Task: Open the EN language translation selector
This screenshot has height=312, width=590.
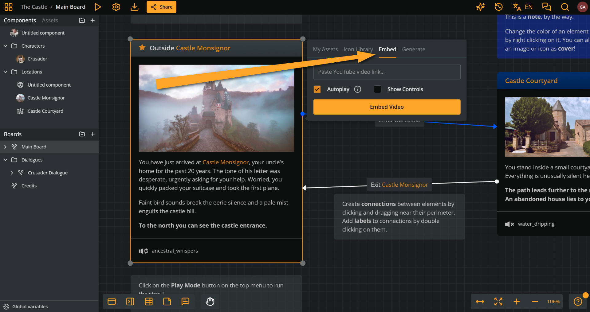Action: click(x=523, y=7)
